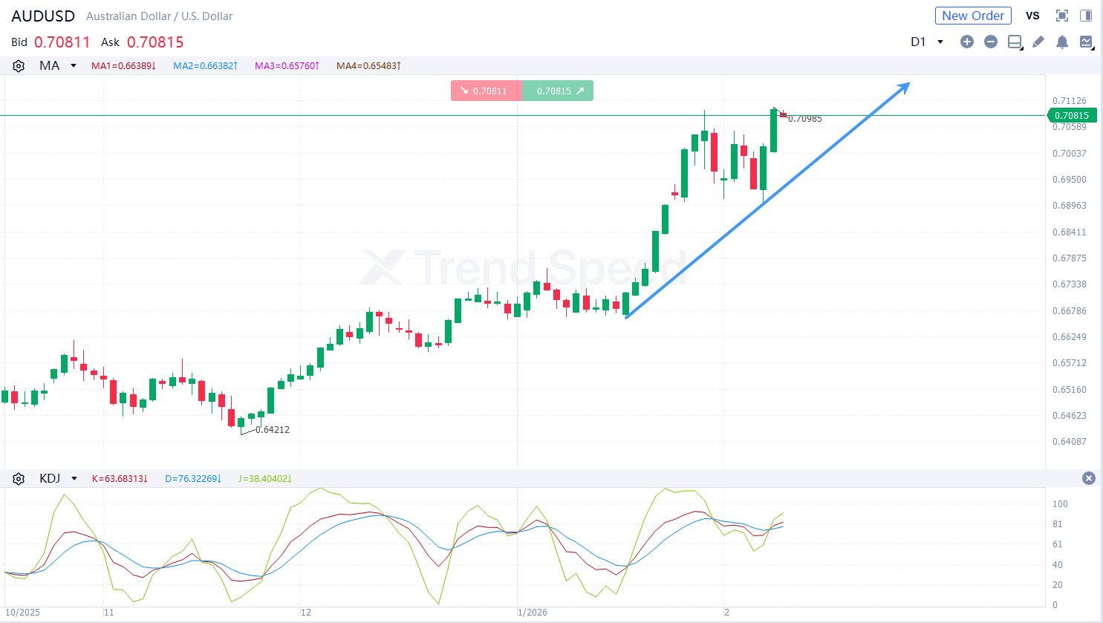Open the chart type selector icon
Screen dimensions: 1103x623
[x=1086, y=42]
